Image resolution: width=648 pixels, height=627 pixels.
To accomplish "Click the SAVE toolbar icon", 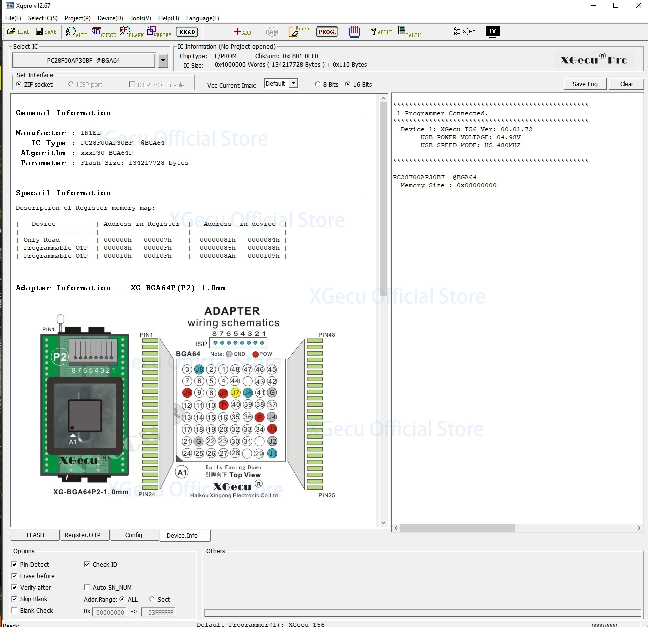I will pyautogui.click(x=46, y=32).
